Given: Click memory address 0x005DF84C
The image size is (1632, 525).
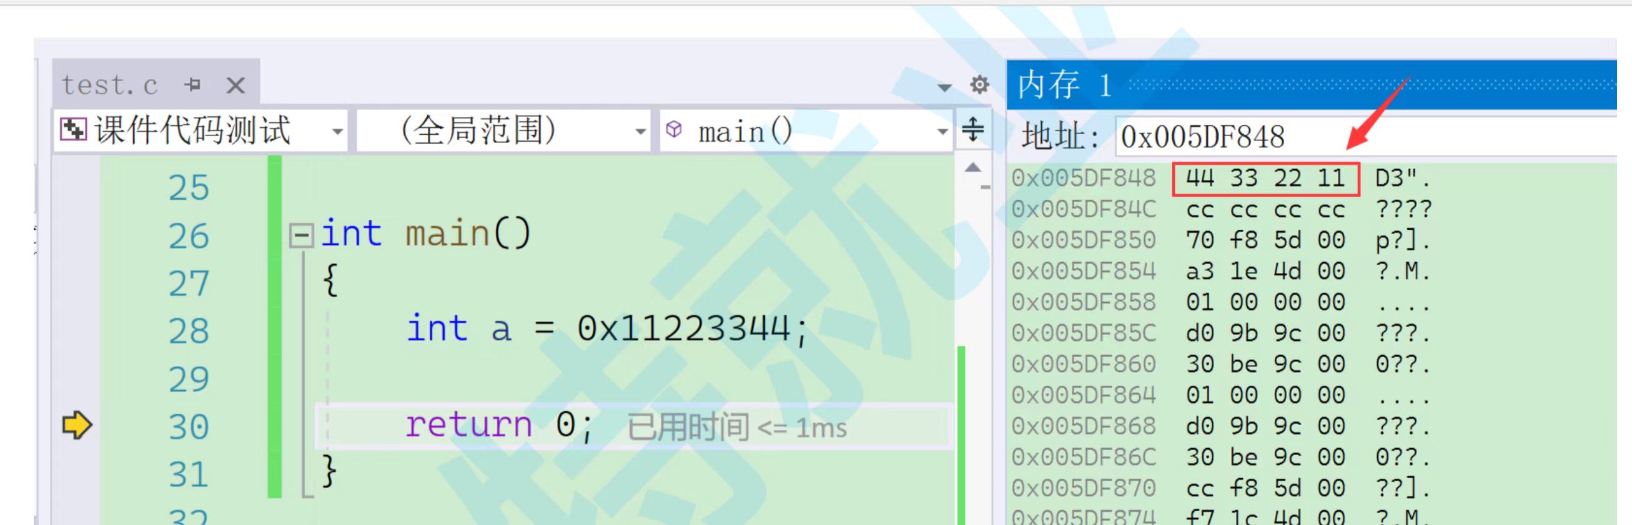Looking at the screenshot, I should pos(1084,209).
